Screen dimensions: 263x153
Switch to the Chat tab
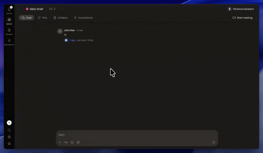[27, 18]
